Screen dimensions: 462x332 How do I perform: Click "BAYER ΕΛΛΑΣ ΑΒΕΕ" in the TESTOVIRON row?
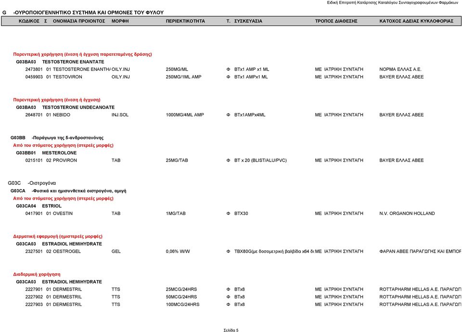401,77
